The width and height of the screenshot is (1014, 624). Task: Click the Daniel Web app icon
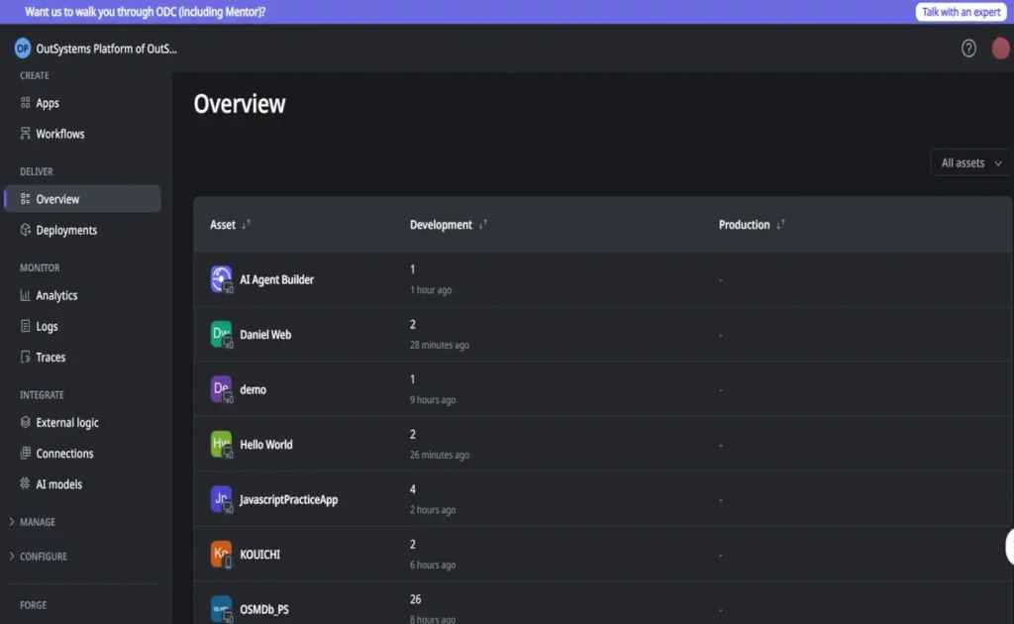point(221,335)
